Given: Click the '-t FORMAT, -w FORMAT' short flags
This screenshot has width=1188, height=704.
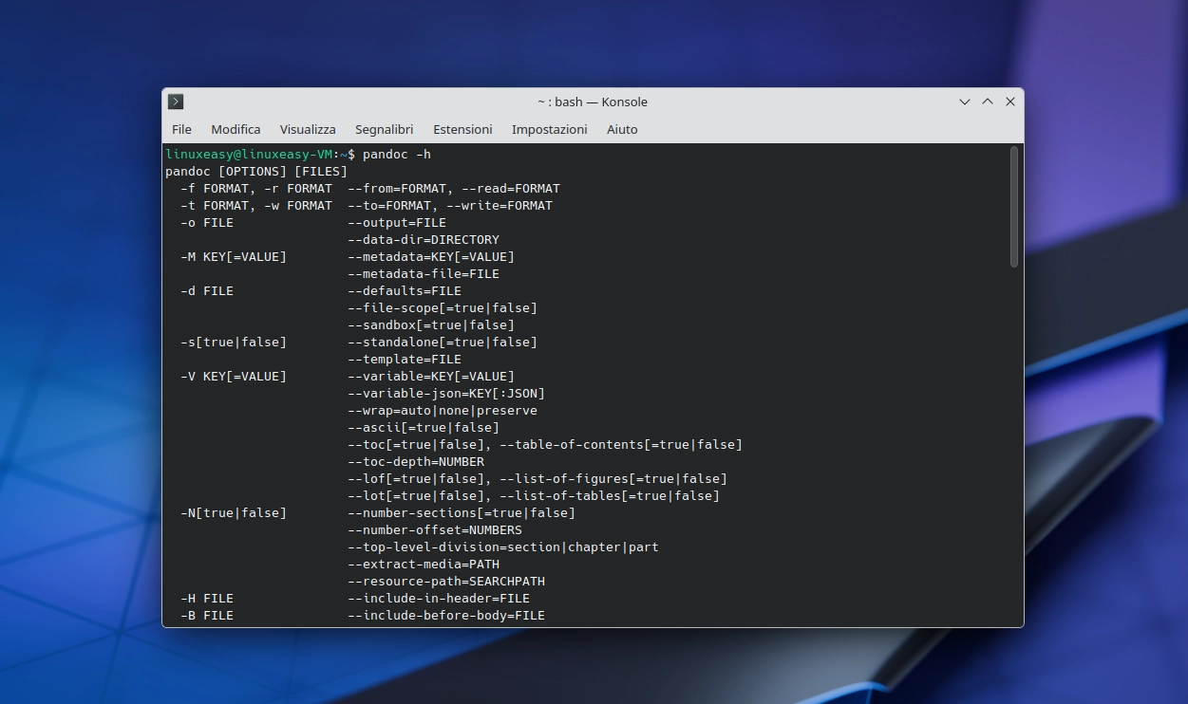Looking at the screenshot, I should click(x=256, y=205).
